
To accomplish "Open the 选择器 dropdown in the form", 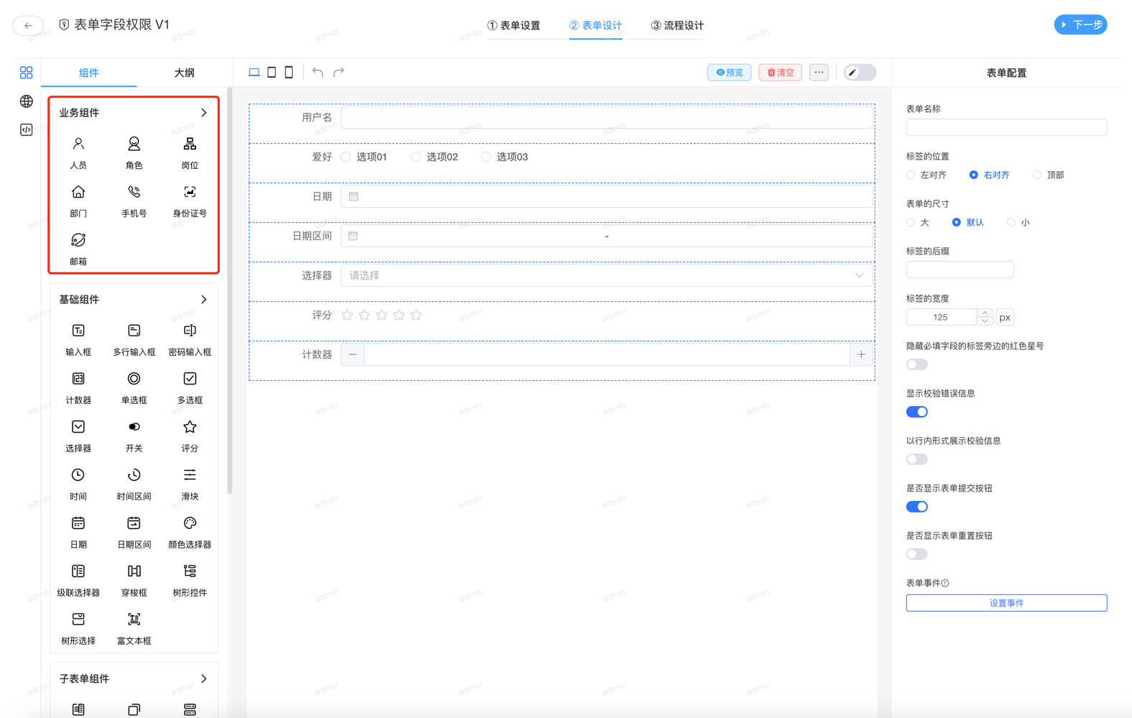I will coord(607,276).
